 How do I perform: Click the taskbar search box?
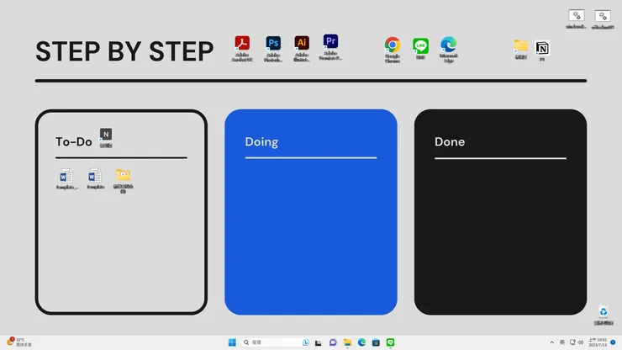276,342
